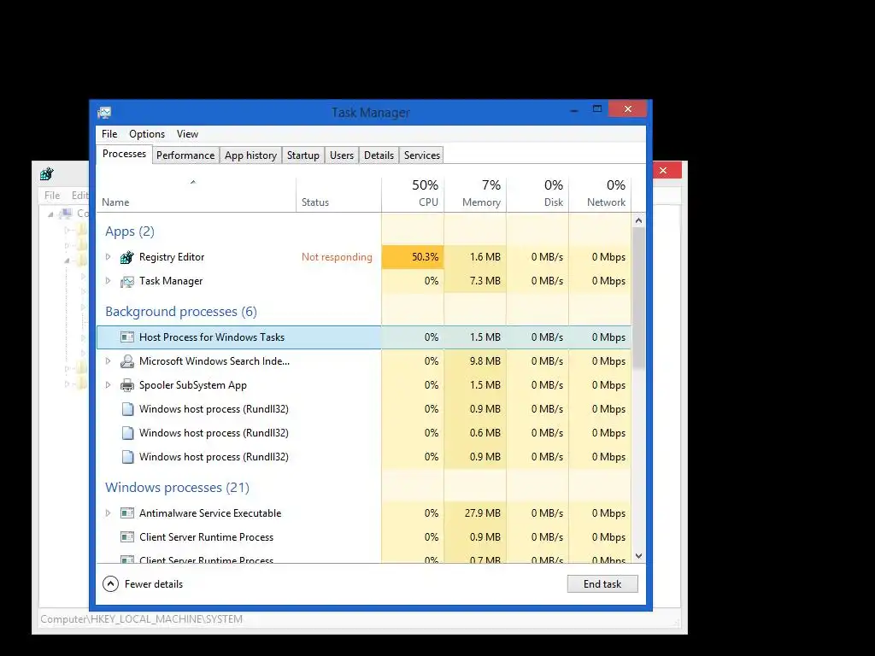Sort processes by Memory column
Screen dimensions: 875x656
click(475, 194)
